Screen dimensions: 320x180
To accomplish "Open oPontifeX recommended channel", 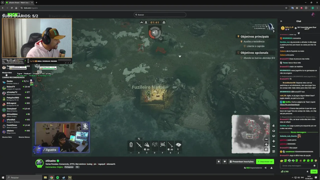I will [16, 120].
